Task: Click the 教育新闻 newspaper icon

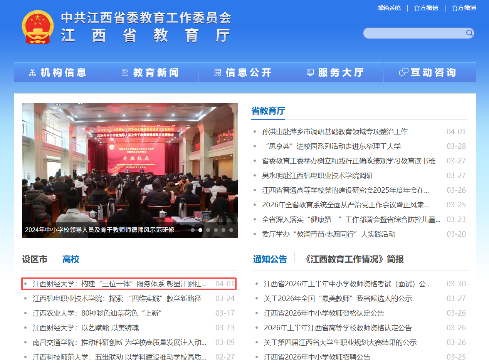Action: pos(125,72)
